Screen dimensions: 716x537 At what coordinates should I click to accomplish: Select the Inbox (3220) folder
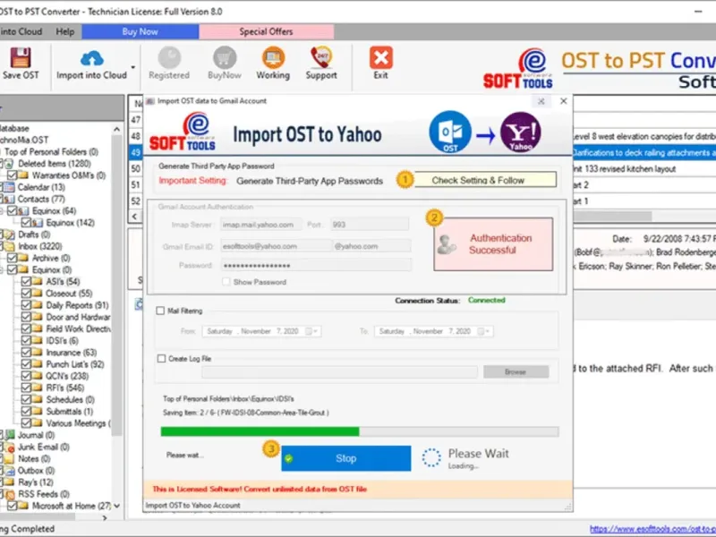point(39,246)
